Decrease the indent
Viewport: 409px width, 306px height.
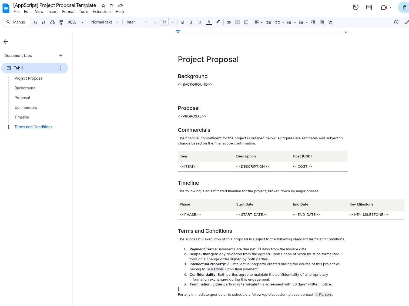[313, 22]
